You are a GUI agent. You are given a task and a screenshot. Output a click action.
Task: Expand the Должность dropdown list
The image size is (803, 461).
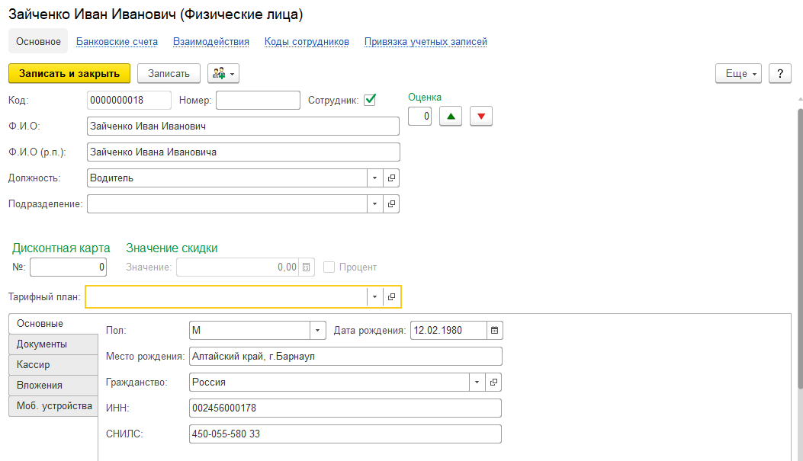click(374, 178)
